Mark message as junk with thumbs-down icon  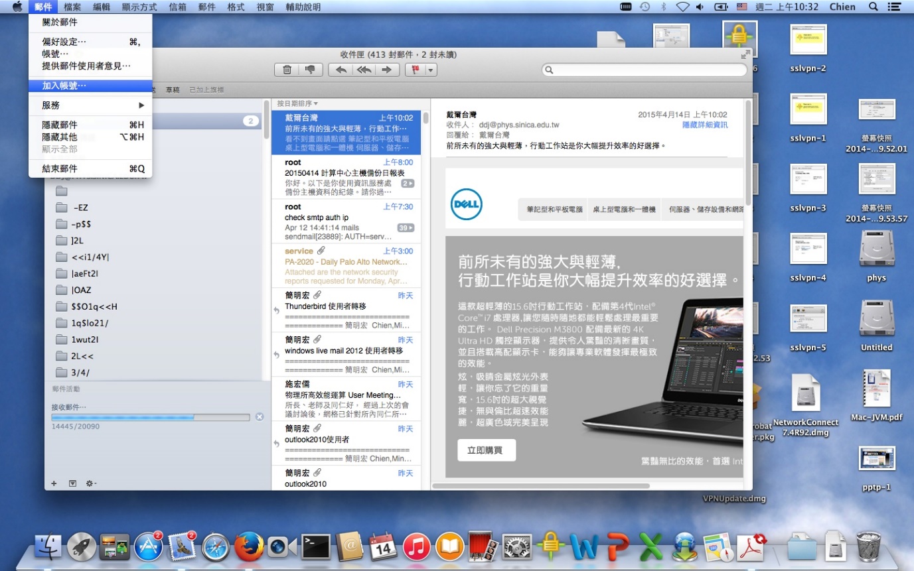tap(310, 70)
